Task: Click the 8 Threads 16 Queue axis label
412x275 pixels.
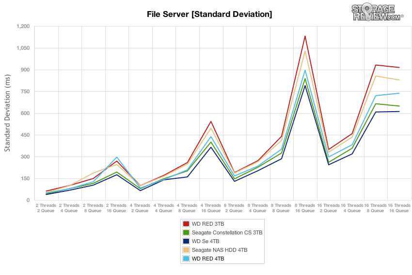Action: tap(304, 208)
